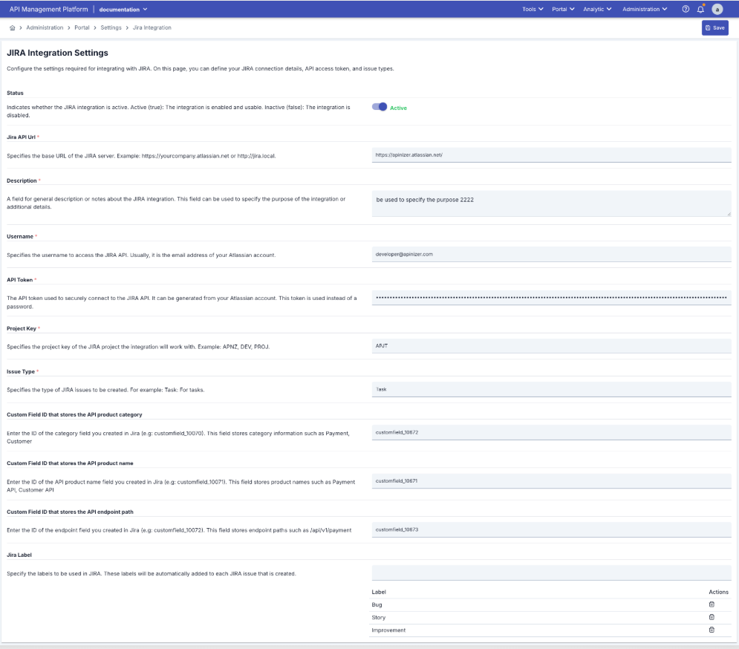Screen dimensions: 739x649
Task: Open the Administration menu
Action: point(644,10)
